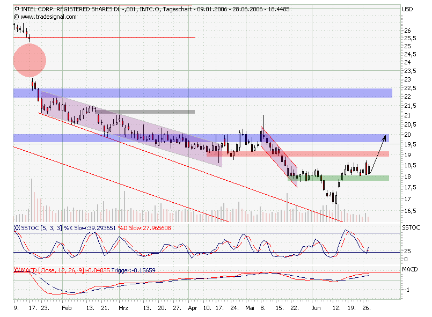Click the Jun label on the date axis
The image size is (432, 317).
coord(317,309)
